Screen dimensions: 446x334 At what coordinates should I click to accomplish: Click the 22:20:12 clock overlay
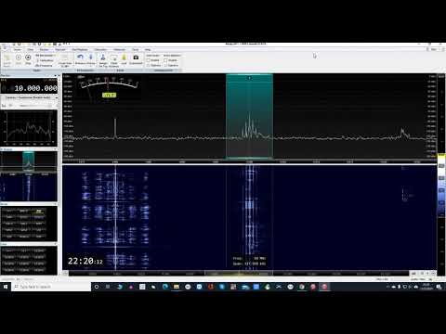tap(85, 262)
